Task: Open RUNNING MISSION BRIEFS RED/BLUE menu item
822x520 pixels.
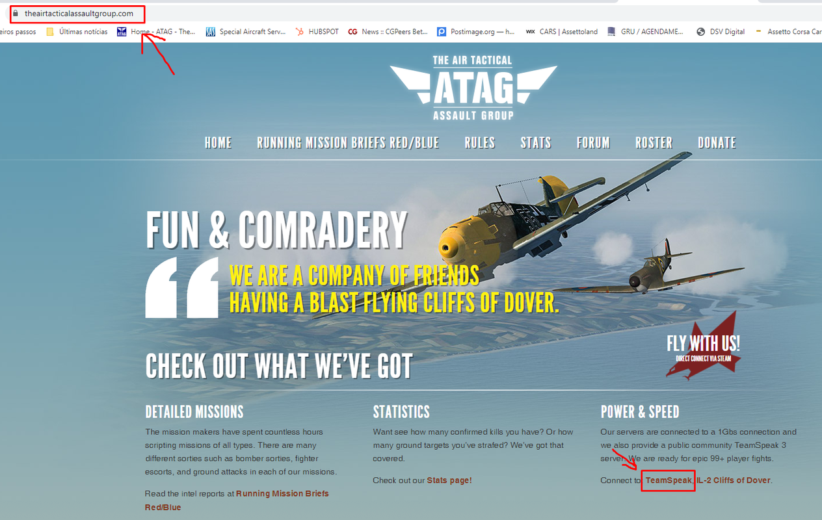Action: [x=348, y=143]
